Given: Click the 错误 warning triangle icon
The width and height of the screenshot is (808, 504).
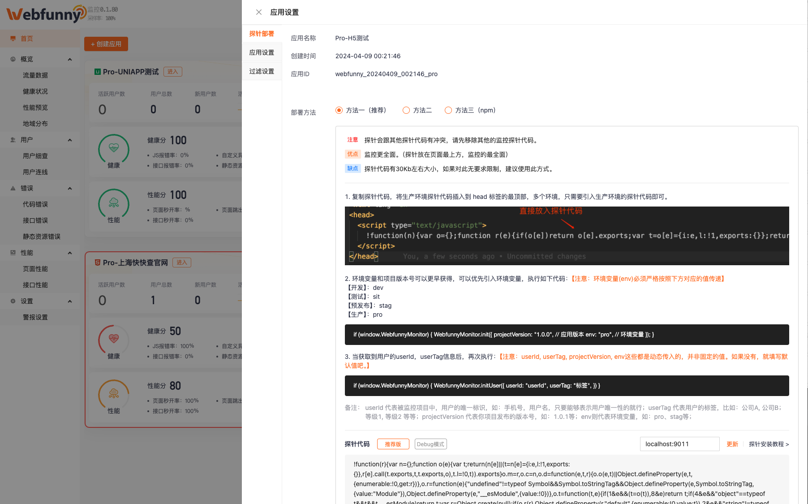Looking at the screenshot, I should (13, 188).
